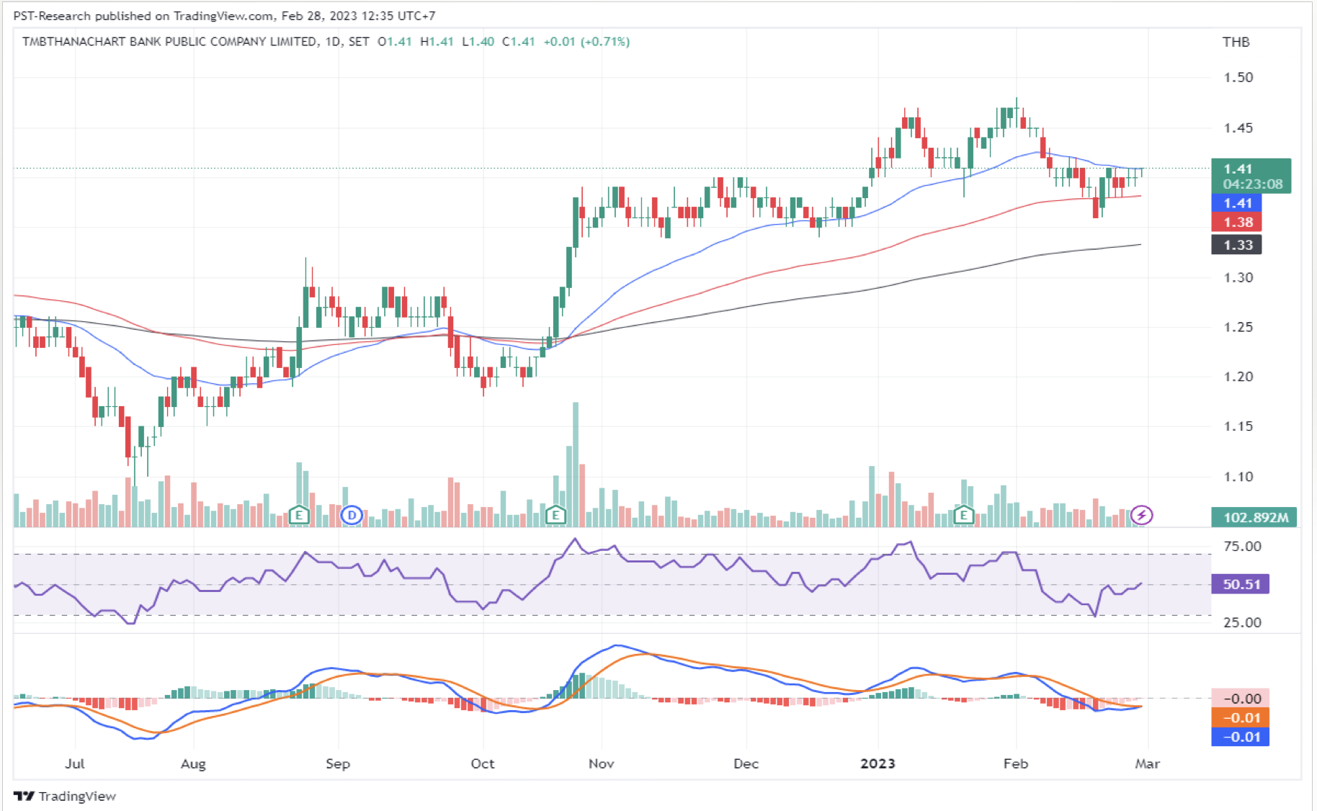Image resolution: width=1317 pixels, height=811 pixels.
Task: Click the red 1.38 moving average label
Action: [x=1238, y=223]
